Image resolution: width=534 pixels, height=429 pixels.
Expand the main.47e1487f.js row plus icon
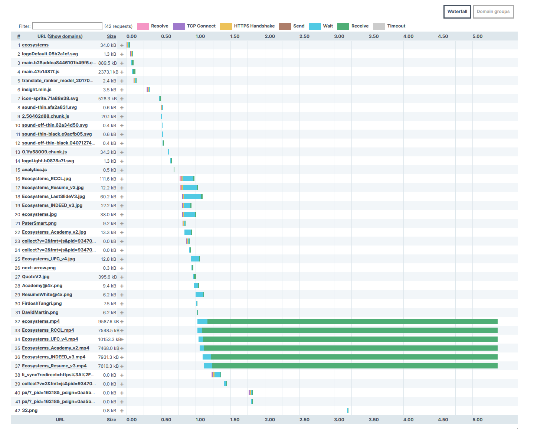[122, 72]
